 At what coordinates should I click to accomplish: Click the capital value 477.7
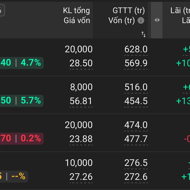tap(136, 139)
